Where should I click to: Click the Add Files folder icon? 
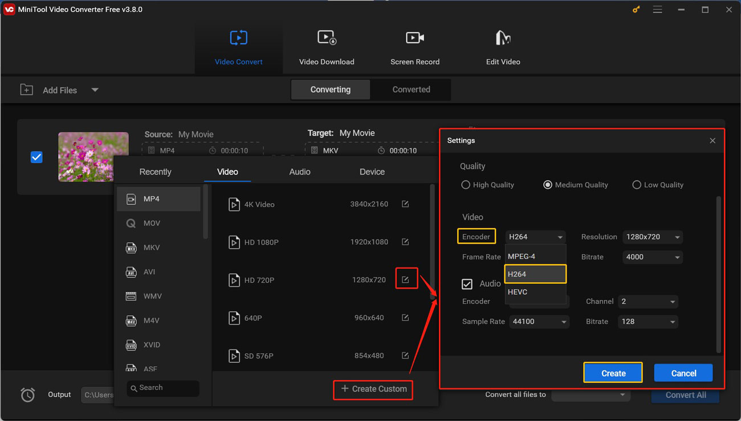pyautogui.click(x=26, y=90)
